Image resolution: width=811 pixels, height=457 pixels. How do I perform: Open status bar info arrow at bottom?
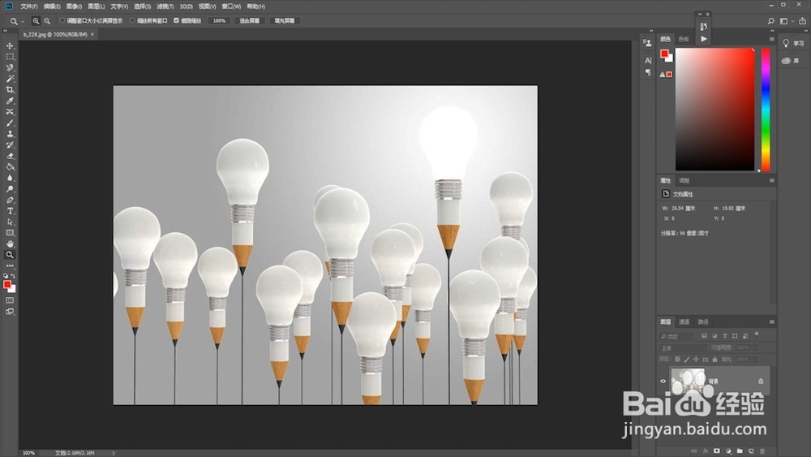pyautogui.click(x=114, y=453)
